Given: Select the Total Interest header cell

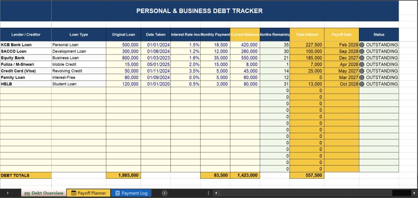Looking at the screenshot, I should [x=307, y=34].
